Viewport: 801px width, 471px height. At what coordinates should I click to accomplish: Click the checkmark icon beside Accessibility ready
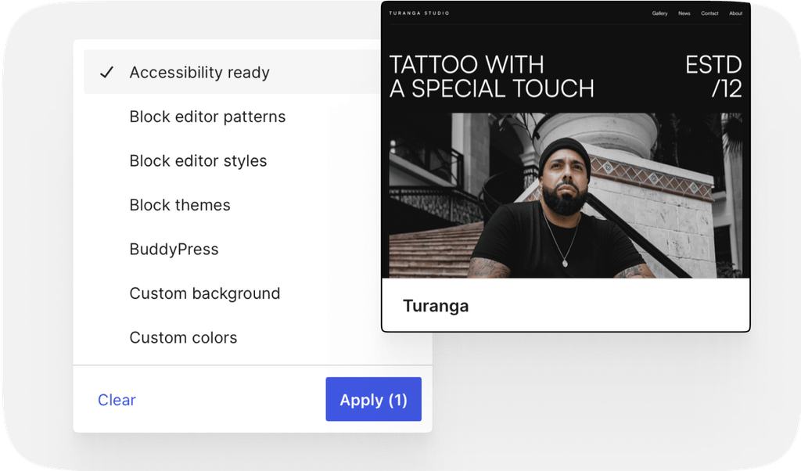107,73
